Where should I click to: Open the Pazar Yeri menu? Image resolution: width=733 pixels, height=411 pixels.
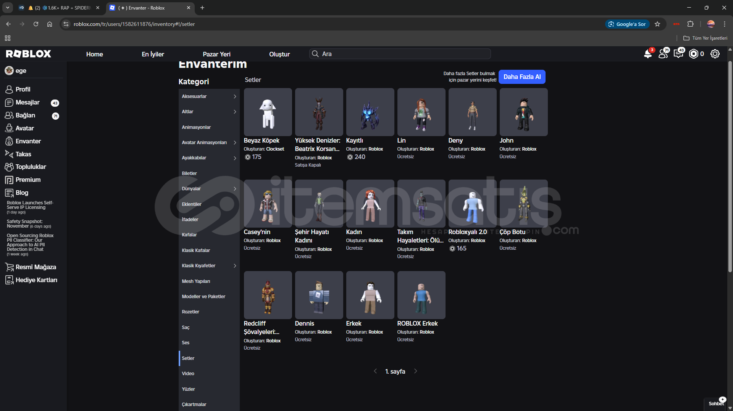[216, 54]
